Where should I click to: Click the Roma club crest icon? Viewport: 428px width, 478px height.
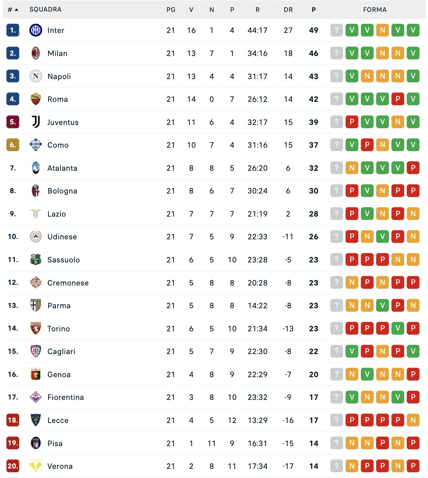coord(36,99)
